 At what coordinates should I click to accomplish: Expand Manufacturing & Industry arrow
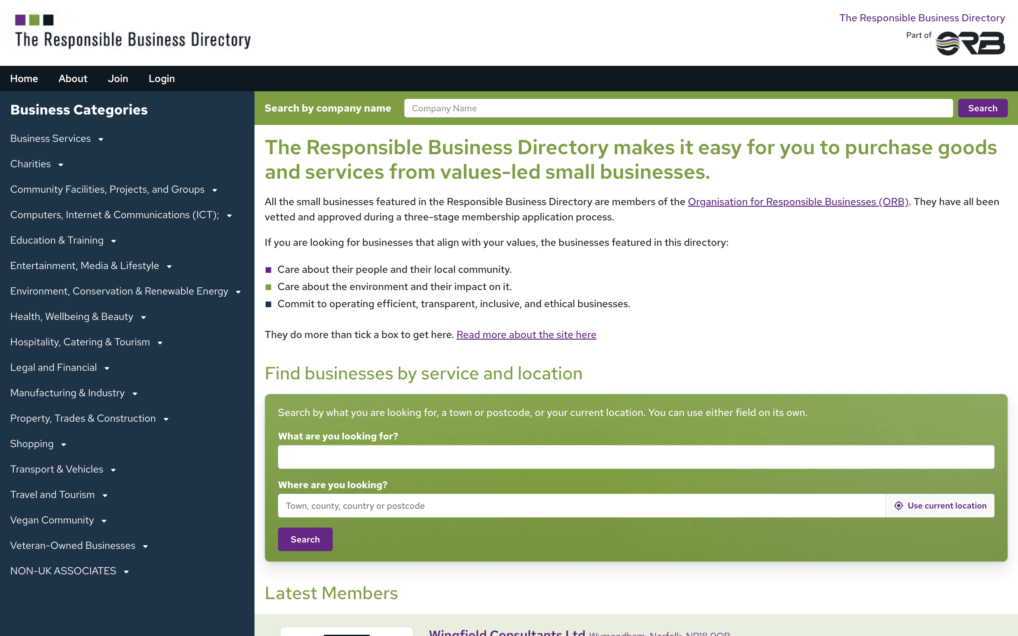tap(135, 394)
